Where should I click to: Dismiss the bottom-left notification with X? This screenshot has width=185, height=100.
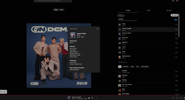tap(4, 92)
